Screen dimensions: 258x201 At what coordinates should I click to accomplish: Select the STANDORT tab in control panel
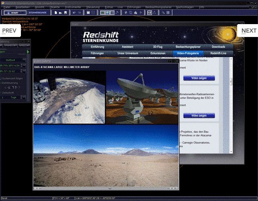(10, 45)
